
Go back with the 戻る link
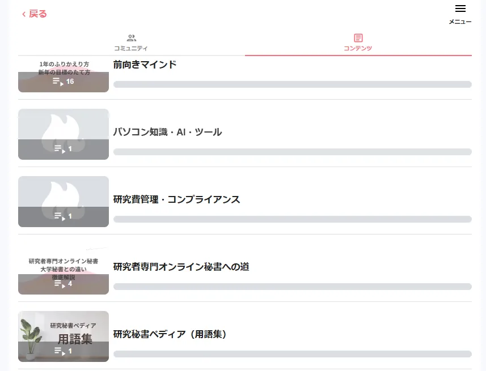[x=35, y=14]
